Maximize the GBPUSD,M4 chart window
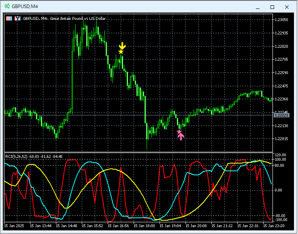Screen dimensions: 298x234 [272, 7]
